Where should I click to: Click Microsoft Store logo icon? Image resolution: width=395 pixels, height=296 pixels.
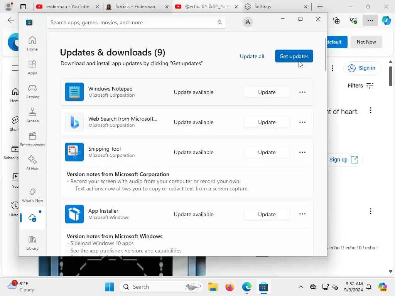pos(29,22)
